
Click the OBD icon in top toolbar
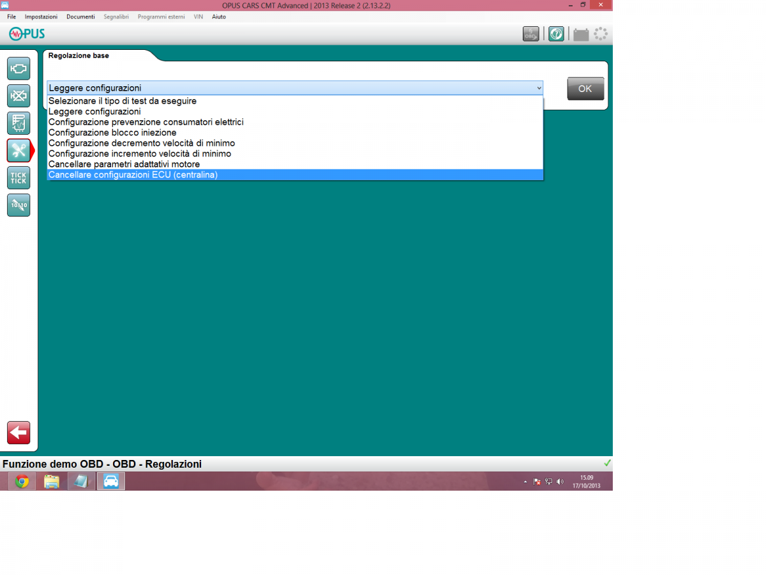[530, 34]
